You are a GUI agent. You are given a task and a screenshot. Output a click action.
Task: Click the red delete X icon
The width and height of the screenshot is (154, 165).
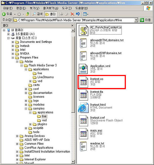(x=72, y=14)
